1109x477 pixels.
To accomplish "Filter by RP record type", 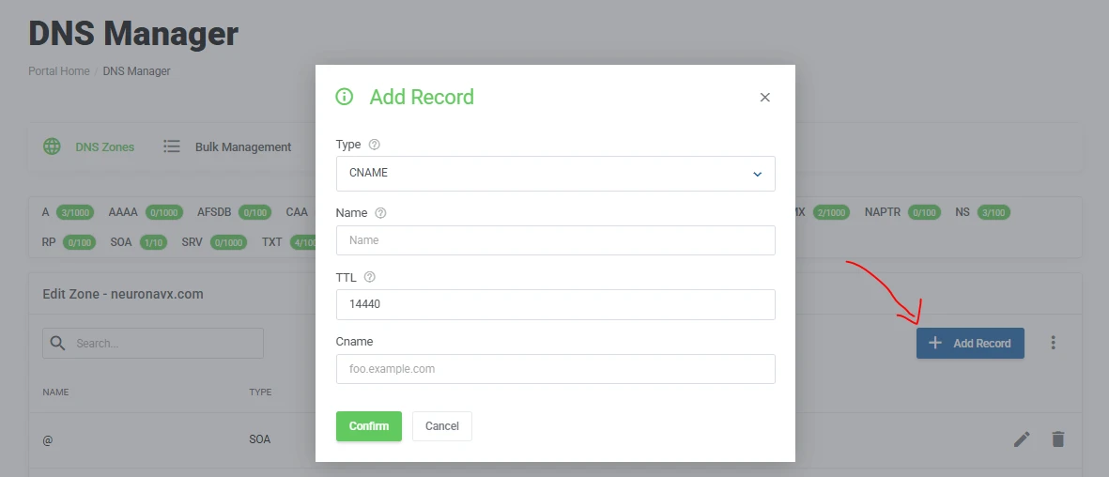I will coord(49,242).
